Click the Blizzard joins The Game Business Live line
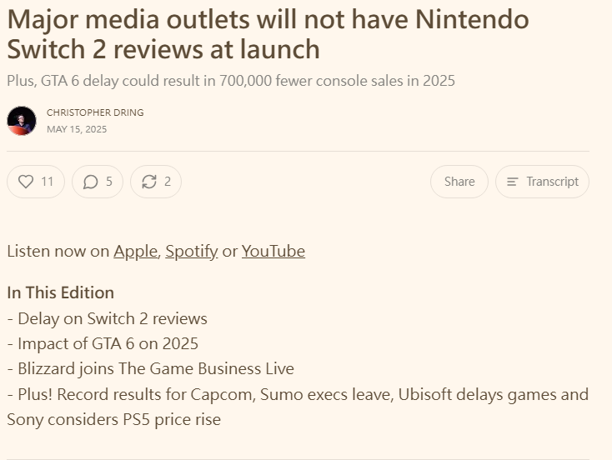 (x=150, y=368)
